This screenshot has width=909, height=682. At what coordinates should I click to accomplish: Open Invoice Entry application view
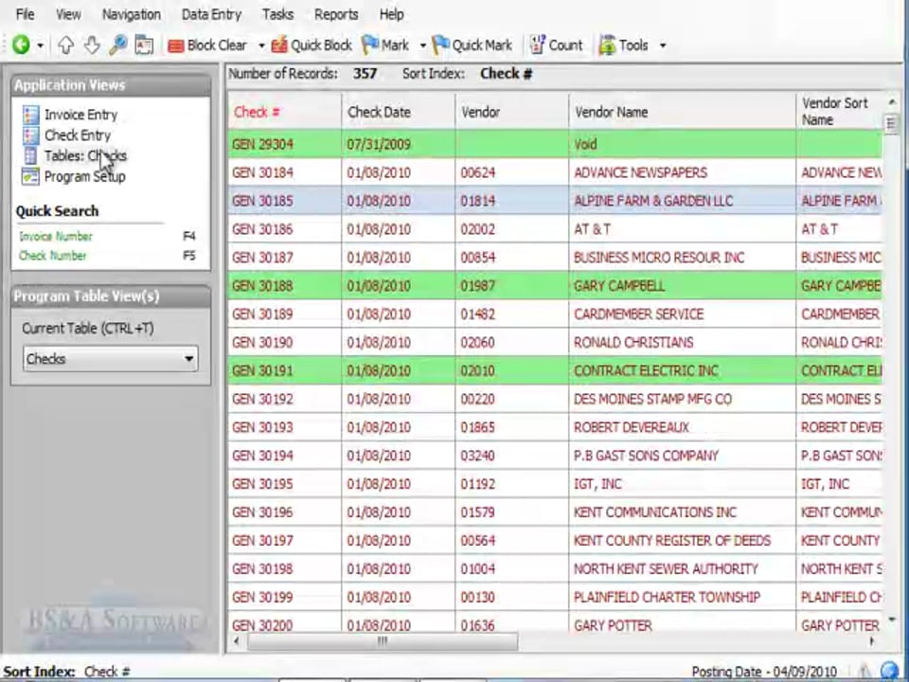point(81,115)
